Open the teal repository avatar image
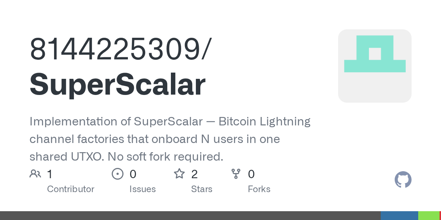The height and width of the screenshot is (220, 441). tap(374, 66)
